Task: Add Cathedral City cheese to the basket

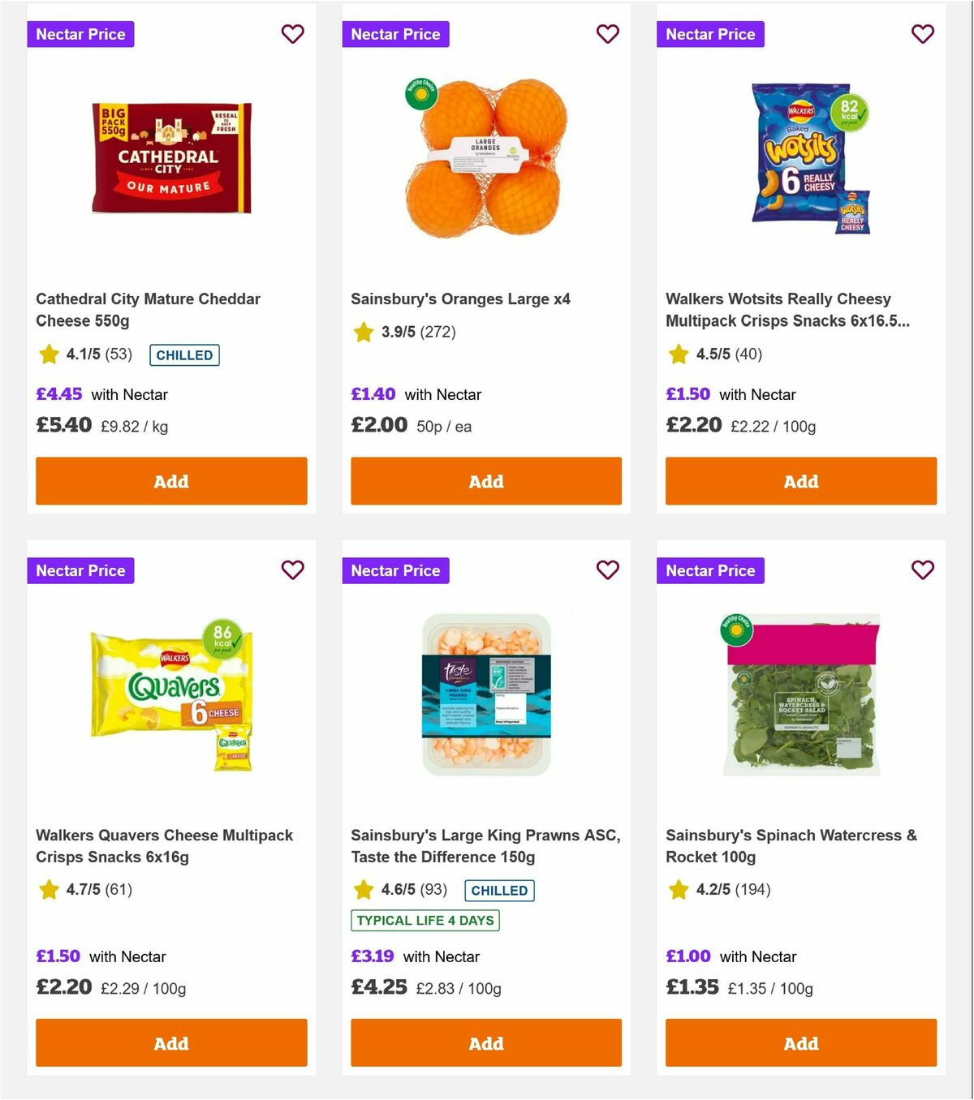Action: pos(171,481)
